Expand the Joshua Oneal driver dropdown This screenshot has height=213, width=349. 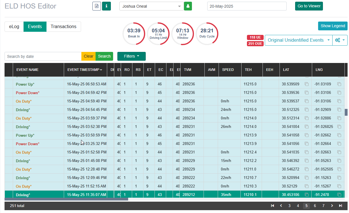pos(152,6)
